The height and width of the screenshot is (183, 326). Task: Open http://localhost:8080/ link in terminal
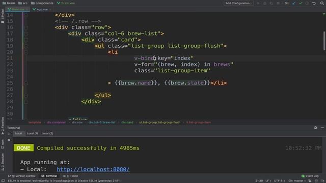pyautogui.click(x=93, y=169)
